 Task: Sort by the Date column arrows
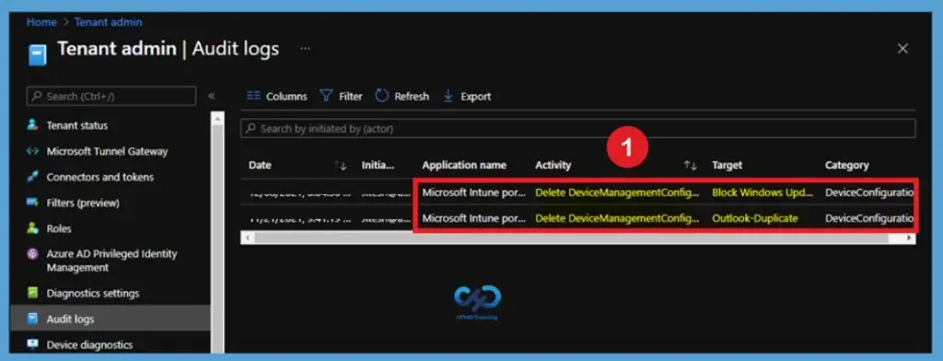point(341,166)
